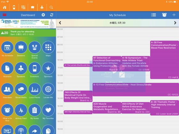This screenshot has width=179, height=134.
Task: Open the Danone Nutricia H4H banner ad
Action: (x=28, y=24)
